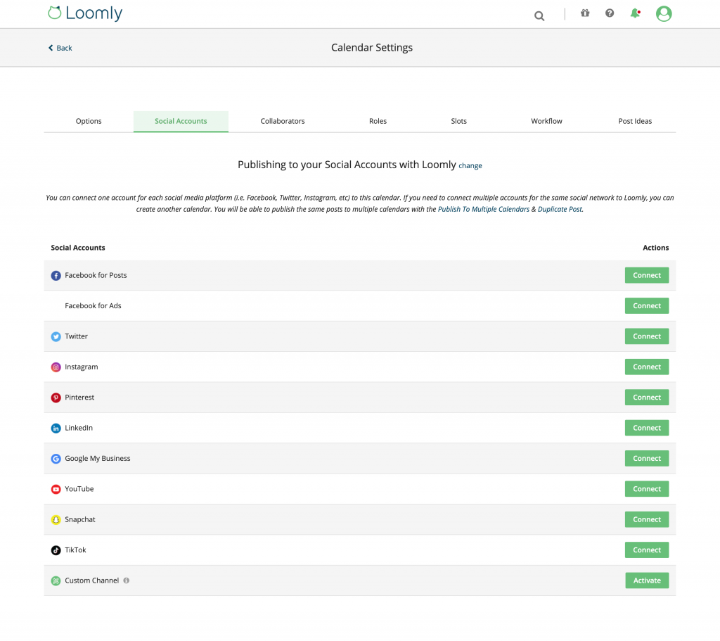Click the Instagram camera icon

[56, 367]
